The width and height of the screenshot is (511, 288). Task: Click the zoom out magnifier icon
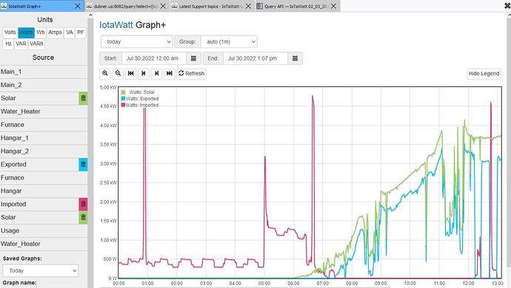tap(118, 73)
